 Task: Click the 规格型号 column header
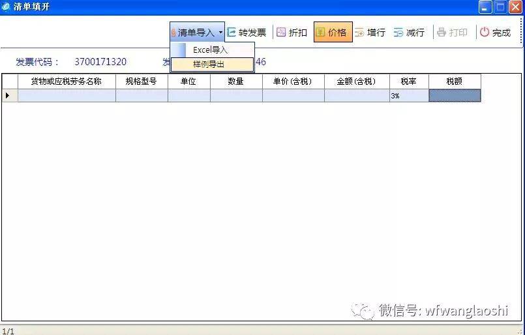142,81
